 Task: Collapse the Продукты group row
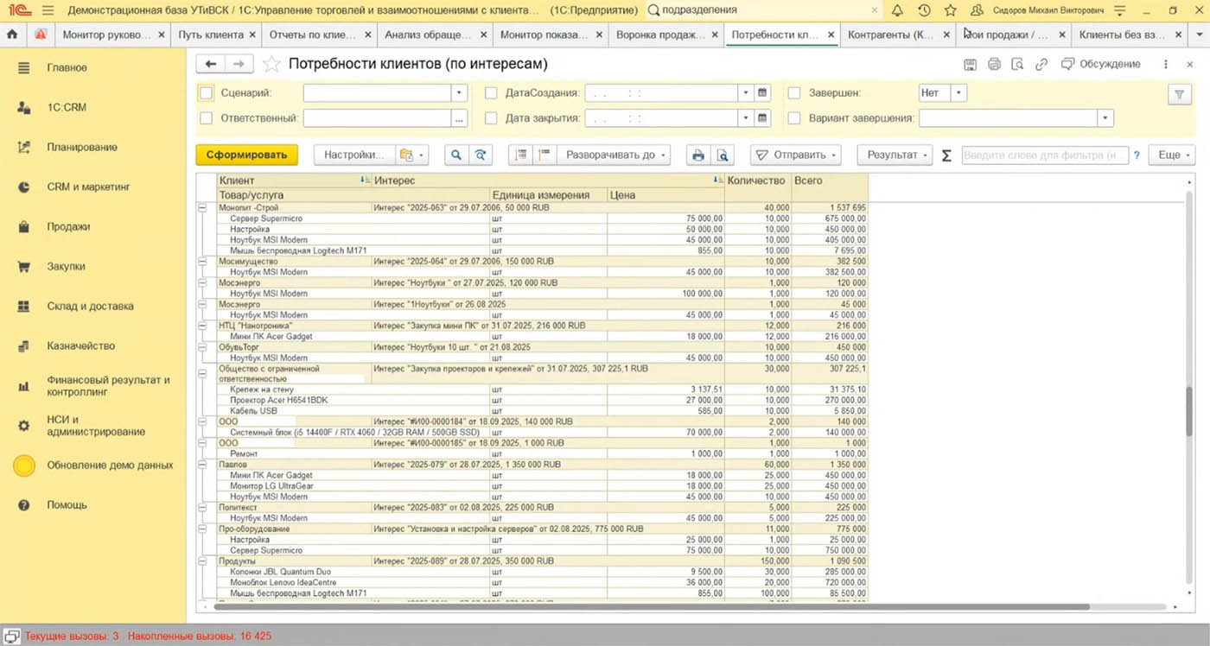click(x=204, y=561)
